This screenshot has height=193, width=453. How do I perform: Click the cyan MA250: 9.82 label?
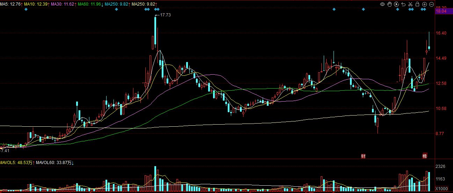coord(116,4)
